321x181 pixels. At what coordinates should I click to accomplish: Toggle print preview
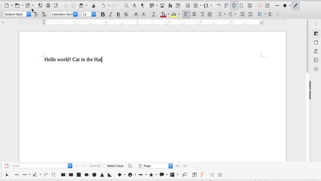click(x=56, y=6)
